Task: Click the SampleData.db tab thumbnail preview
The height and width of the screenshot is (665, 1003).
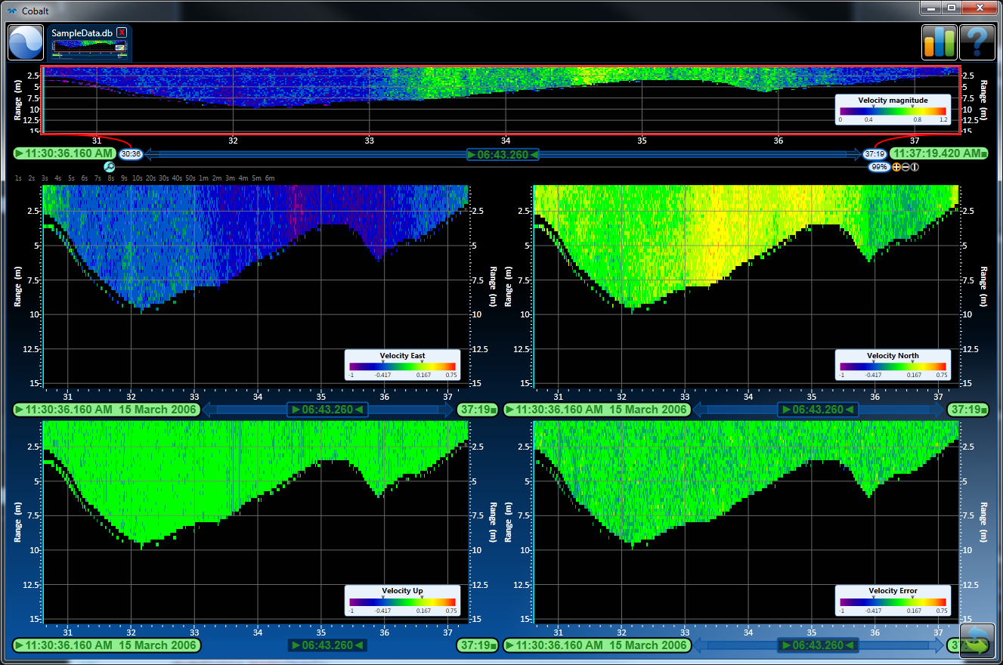Action: (x=89, y=50)
